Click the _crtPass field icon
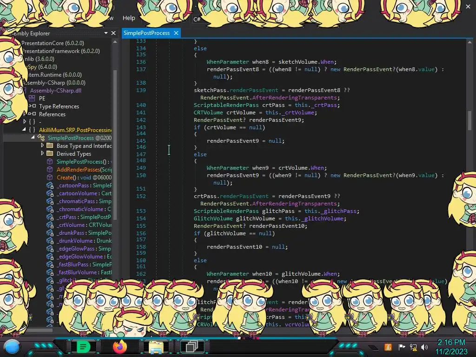The width and height of the screenshot is (476, 357). (x=50, y=217)
